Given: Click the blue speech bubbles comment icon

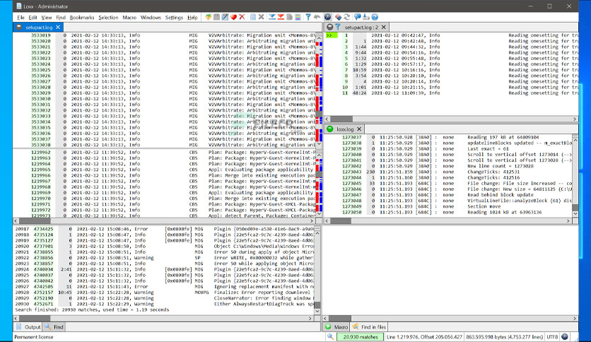Looking at the screenshot, I should click(x=357, y=17).
